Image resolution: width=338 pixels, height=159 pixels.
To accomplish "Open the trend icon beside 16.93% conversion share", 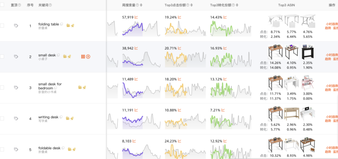I will coord(225,48).
